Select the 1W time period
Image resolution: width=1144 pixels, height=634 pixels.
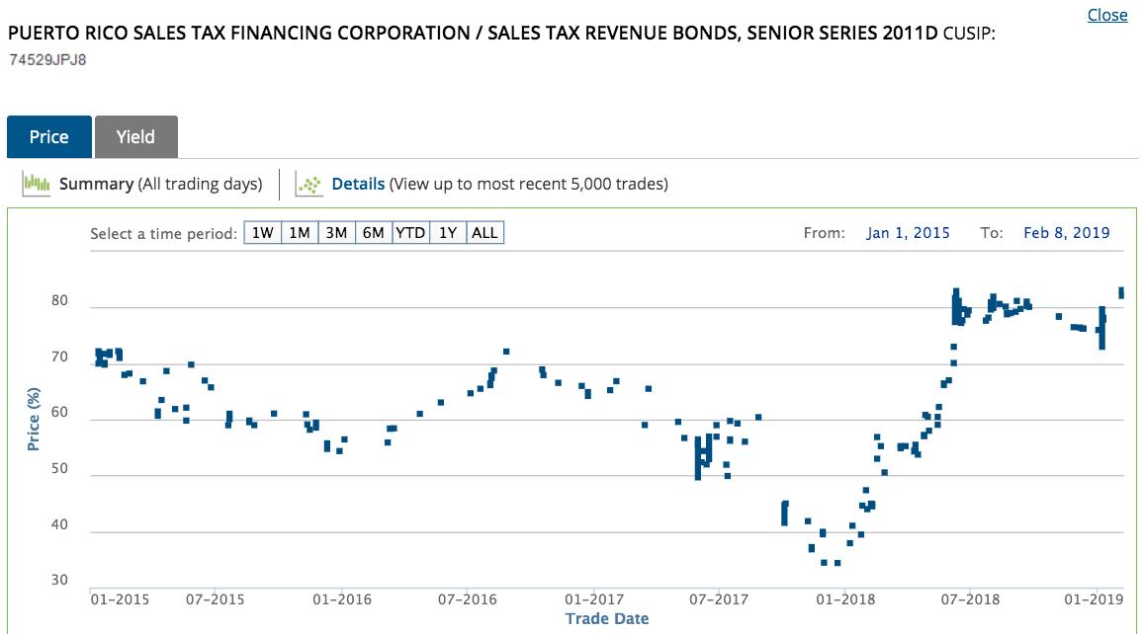click(x=263, y=233)
